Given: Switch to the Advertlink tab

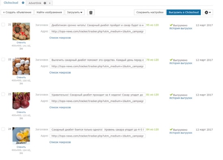Looking at the screenshot, I should coord(35,3).
